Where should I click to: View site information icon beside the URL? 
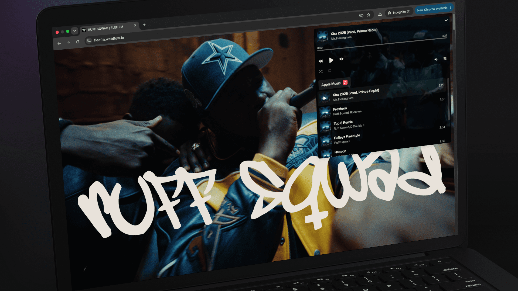point(89,41)
